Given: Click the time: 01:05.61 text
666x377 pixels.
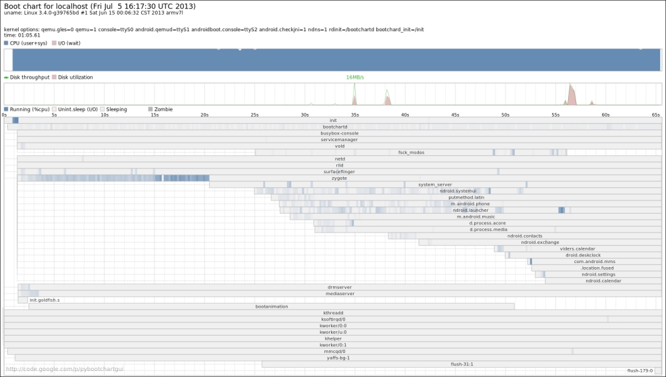Looking at the screenshot, I should coord(22,35).
